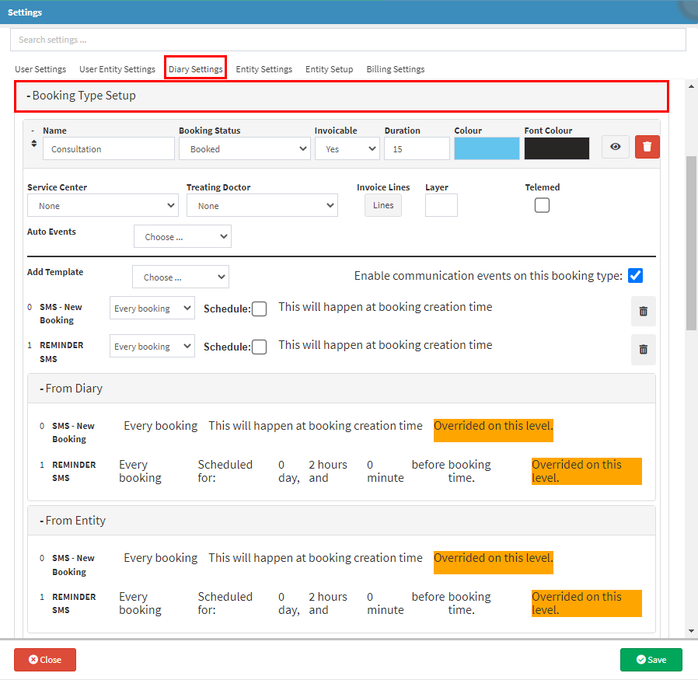Image resolution: width=698 pixels, height=680 pixels.
Task: Enable Schedule for SMS - New Booking
Action: [259, 309]
